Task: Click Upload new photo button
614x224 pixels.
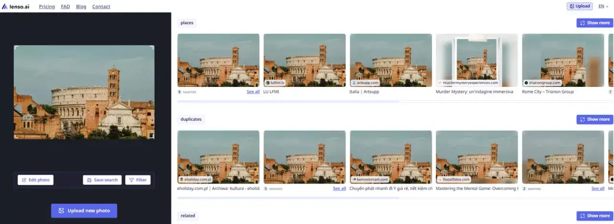Action: click(84, 211)
